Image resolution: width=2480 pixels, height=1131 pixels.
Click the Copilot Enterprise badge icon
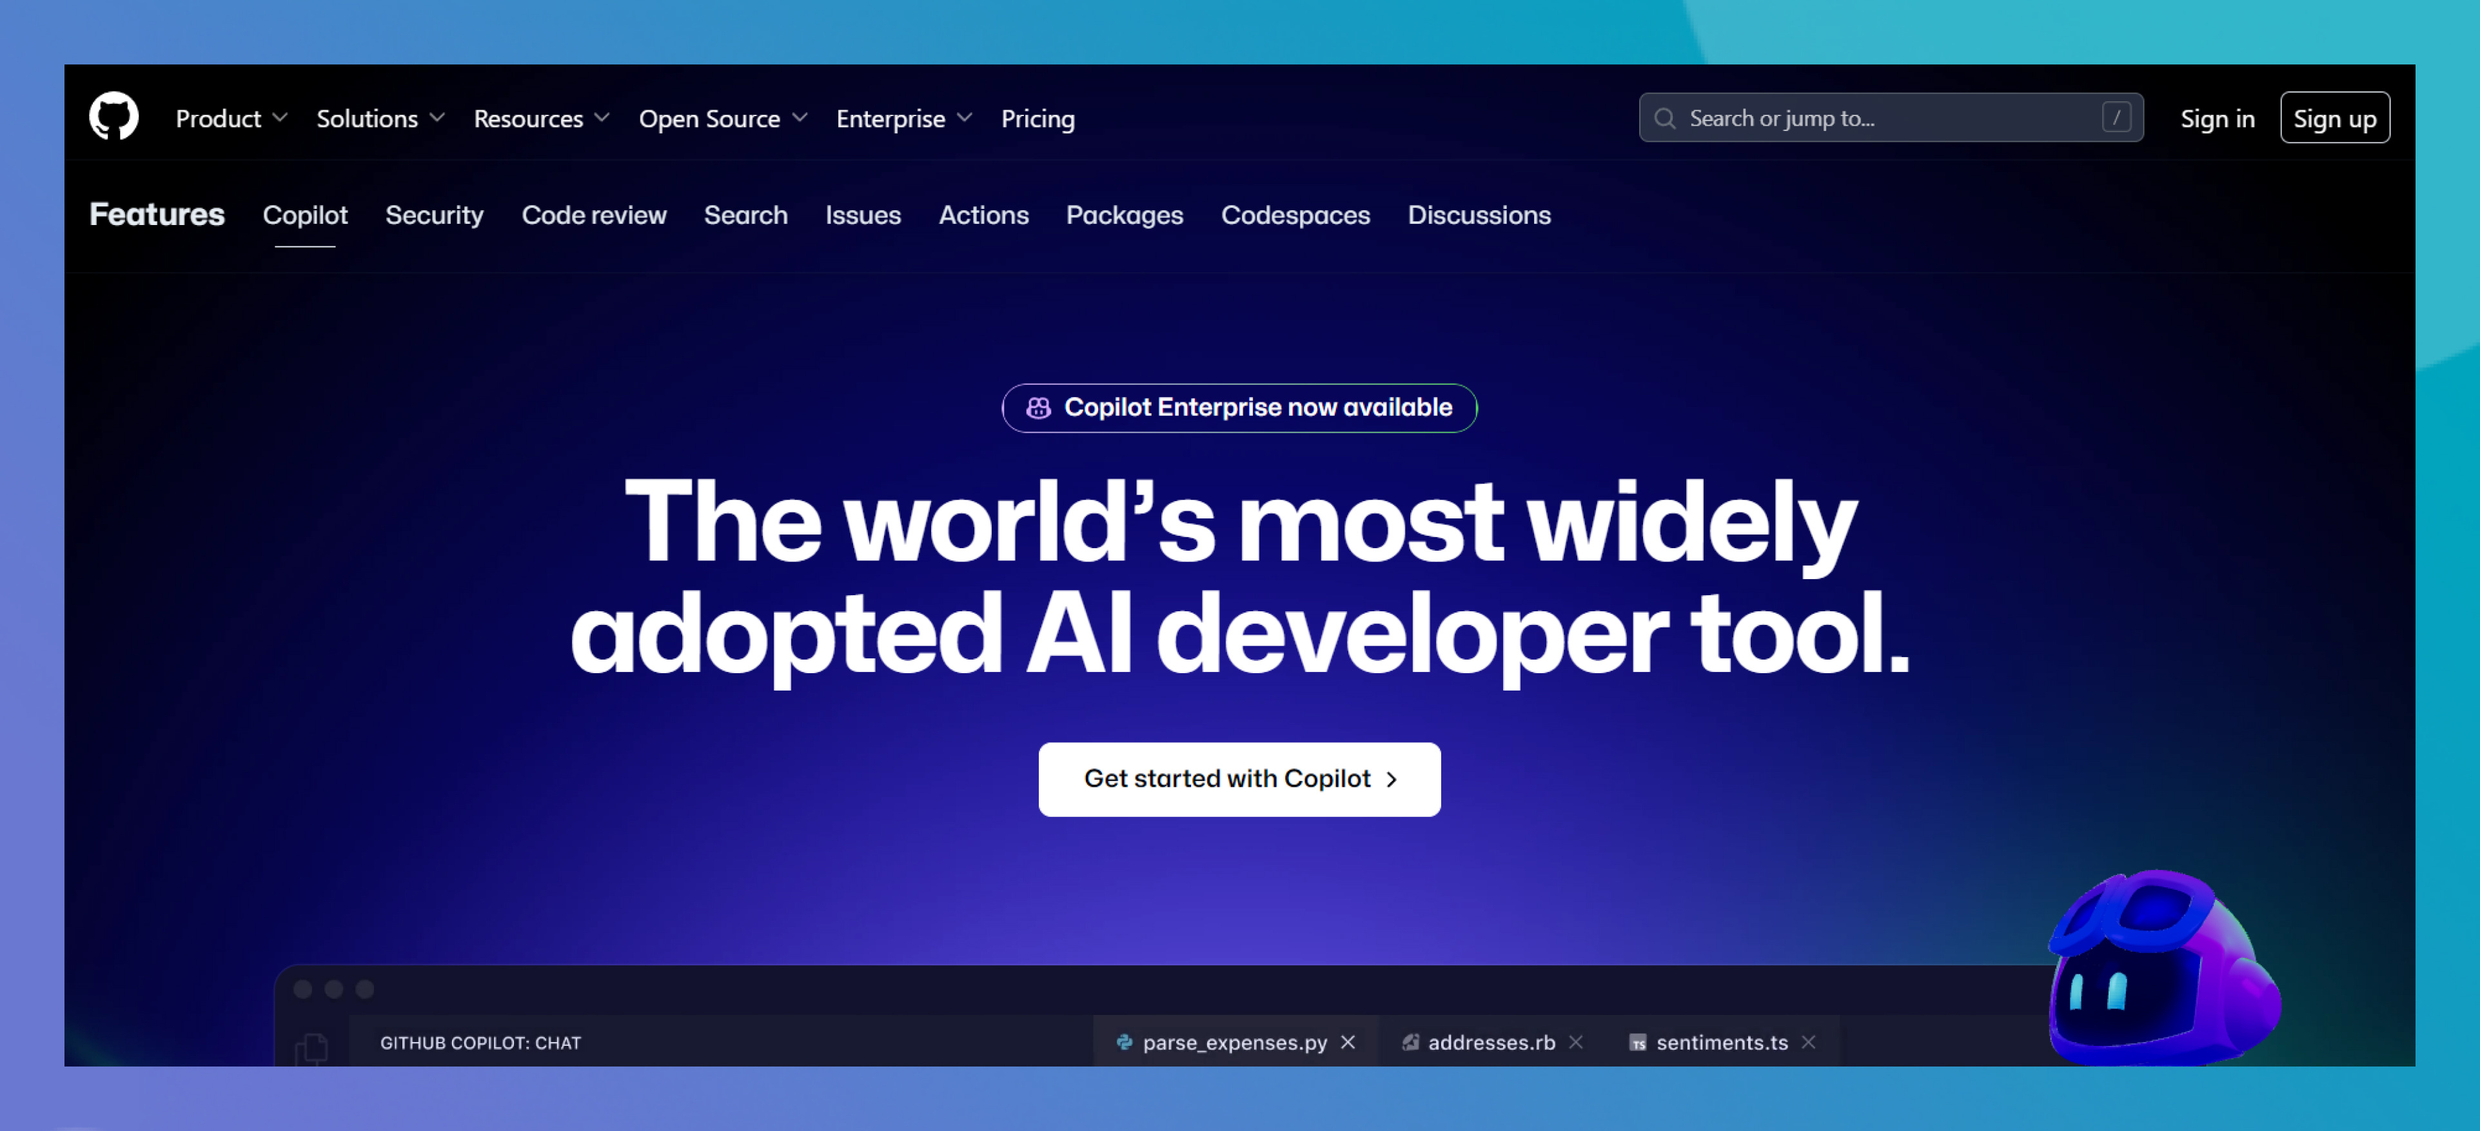1038,406
